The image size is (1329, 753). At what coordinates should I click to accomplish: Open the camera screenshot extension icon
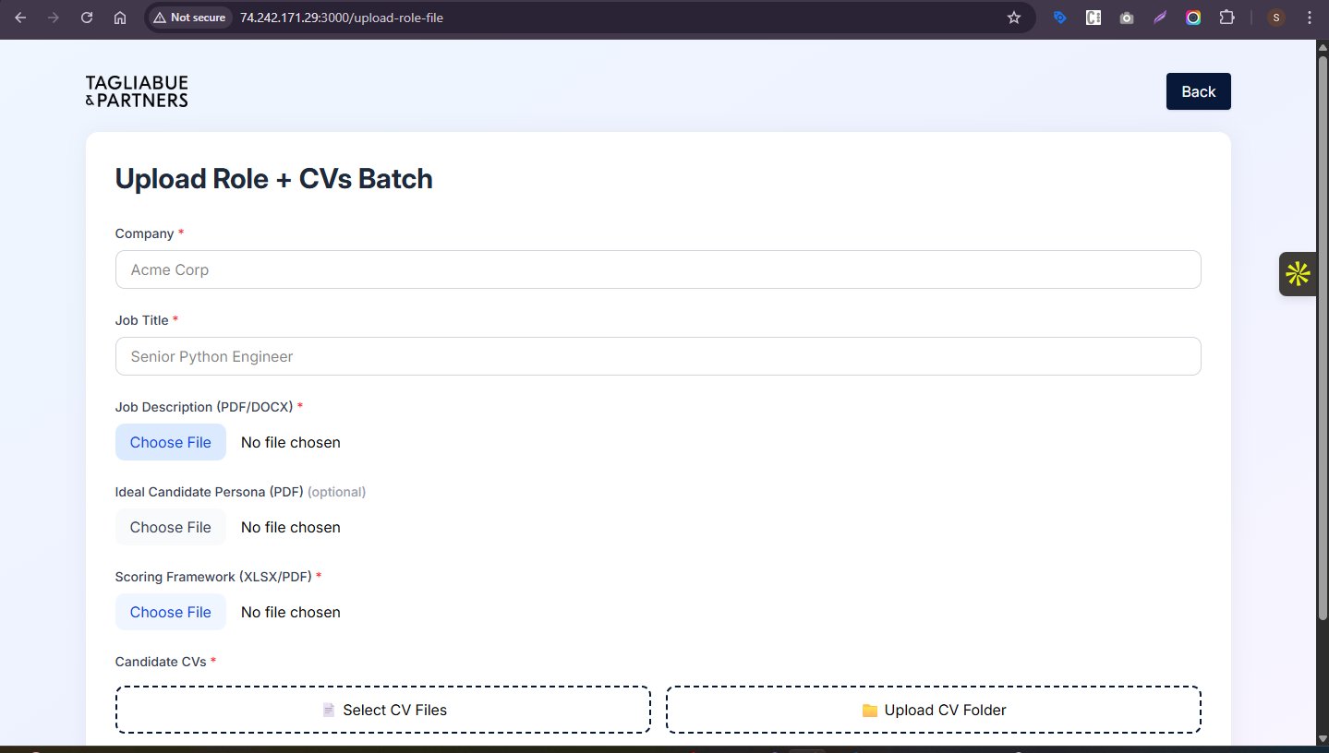pyautogui.click(x=1127, y=18)
